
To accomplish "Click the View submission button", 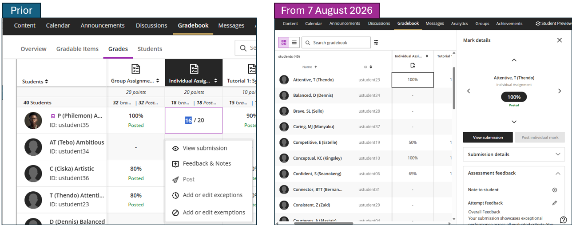I will tap(488, 138).
